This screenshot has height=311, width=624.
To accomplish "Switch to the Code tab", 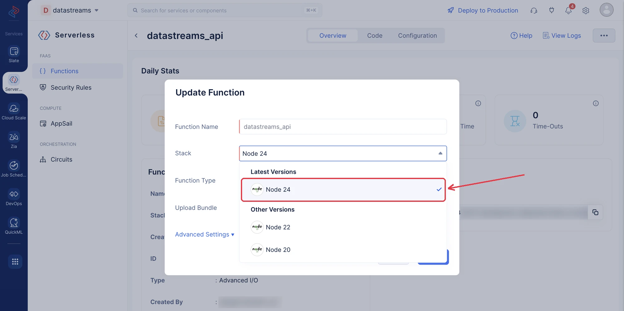I will 375,36.
